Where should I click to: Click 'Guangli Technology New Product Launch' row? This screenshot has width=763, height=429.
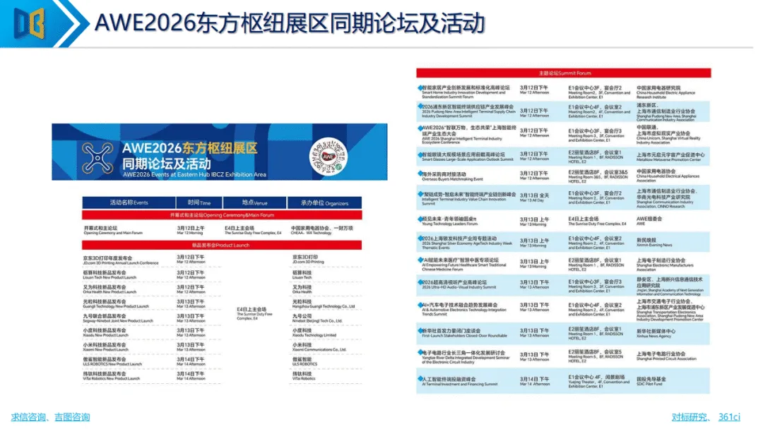222,303
